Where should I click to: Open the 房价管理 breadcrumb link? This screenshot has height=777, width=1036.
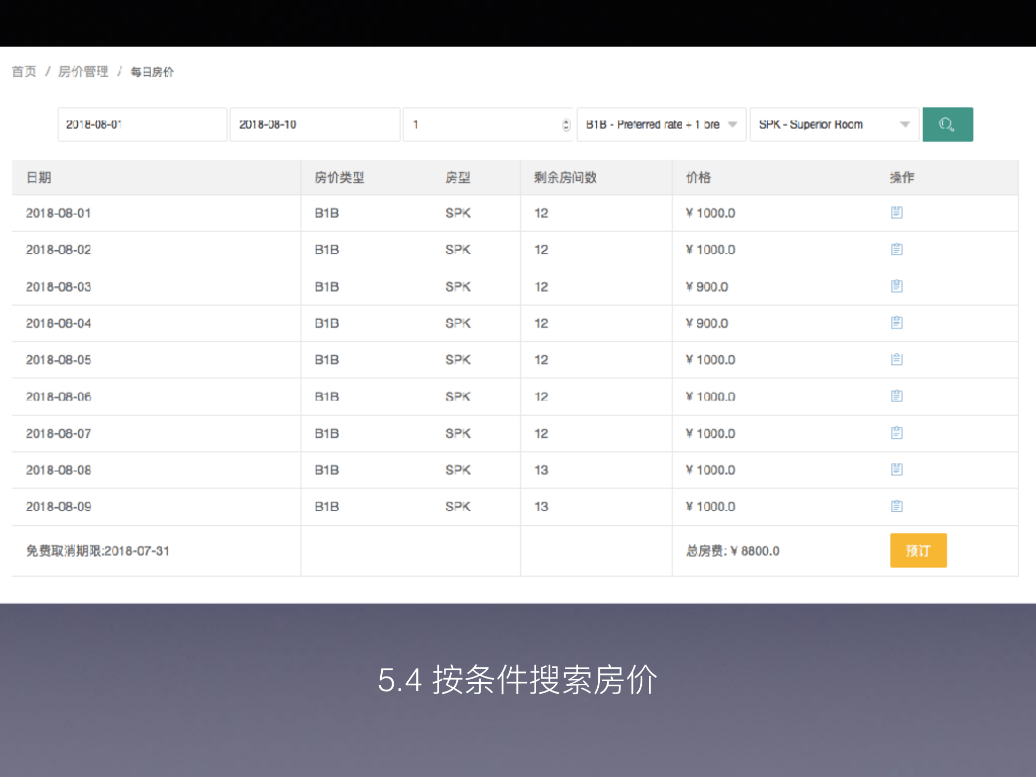coord(83,71)
